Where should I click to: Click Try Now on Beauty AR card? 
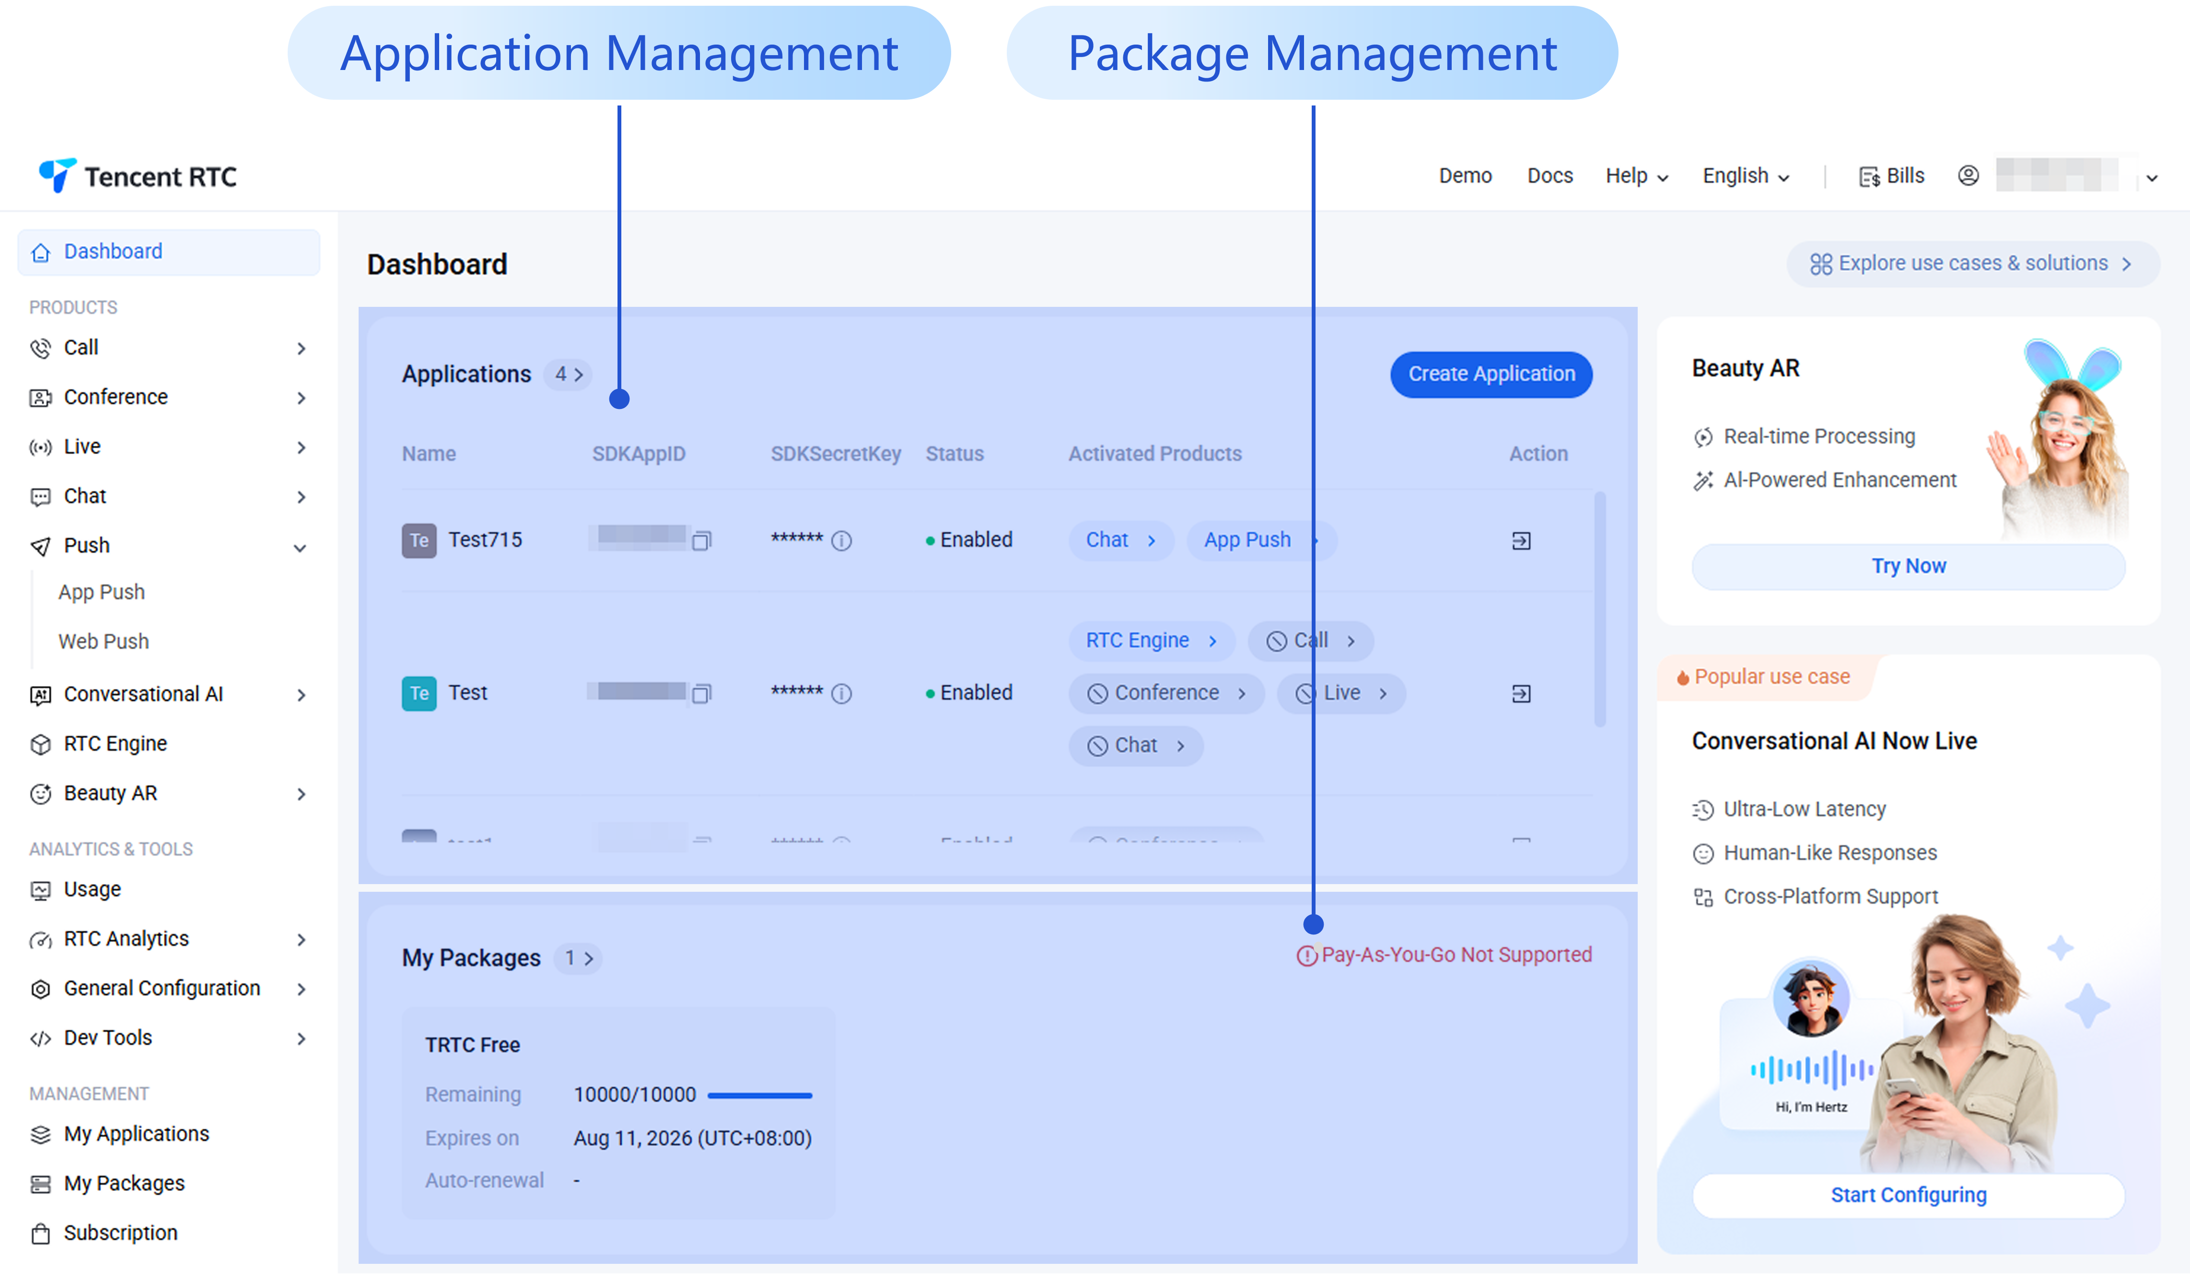pos(1909,567)
